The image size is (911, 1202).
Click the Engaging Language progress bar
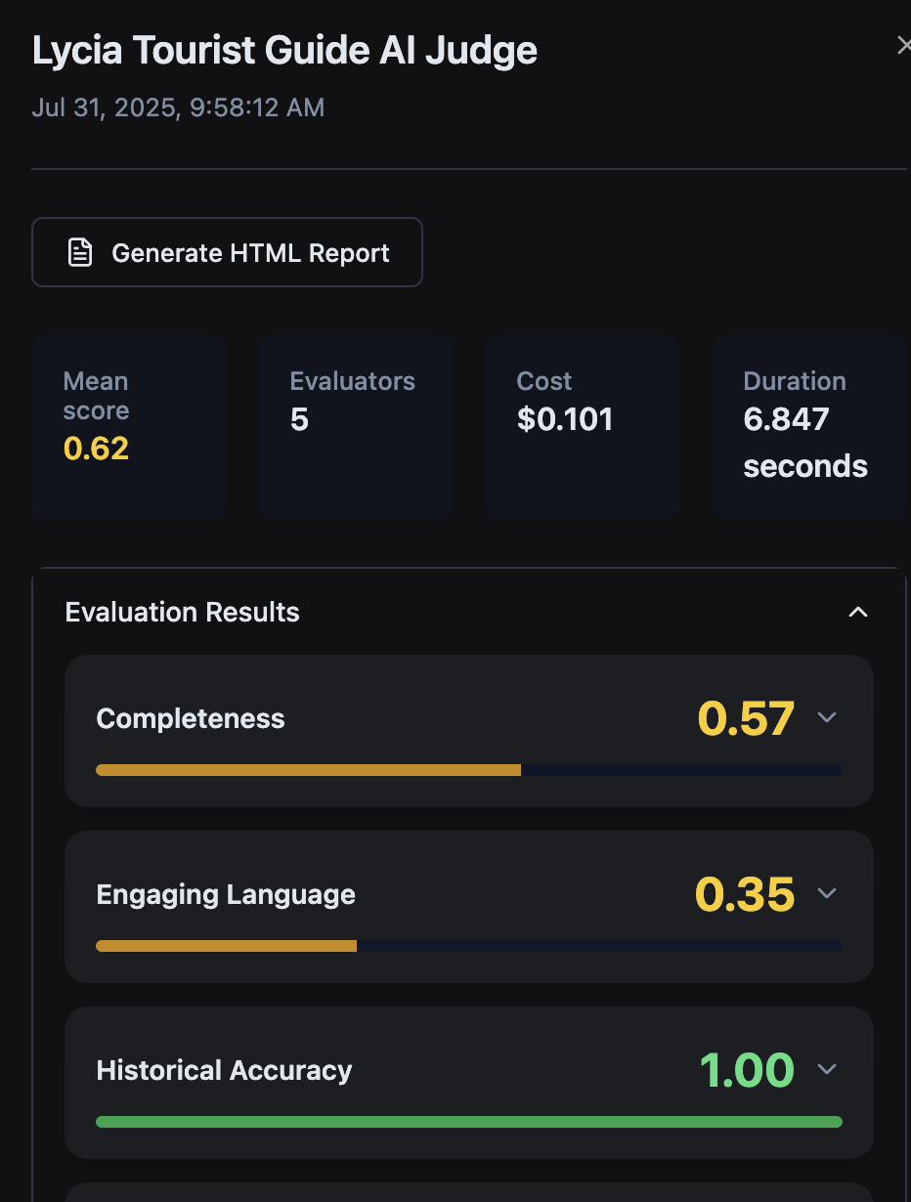tap(468, 946)
